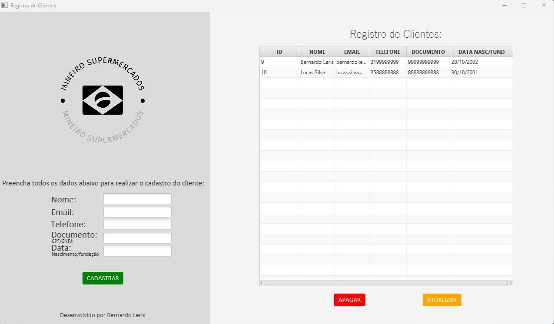The width and height of the screenshot is (554, 324).
Task: Click the Data nascimento/fundação field
Action: [x=137, y=251]
